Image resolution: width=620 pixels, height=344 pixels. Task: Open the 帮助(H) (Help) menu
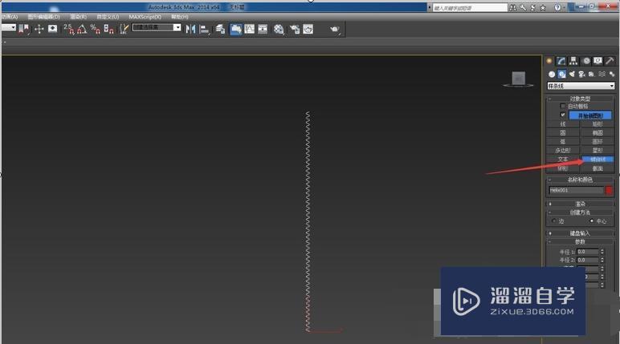tap(180, 17)
